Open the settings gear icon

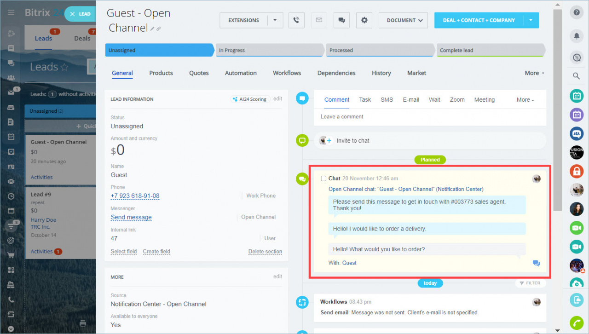click(x=364, y=20)
